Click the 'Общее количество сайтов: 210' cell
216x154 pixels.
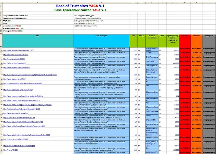point(38,16)
